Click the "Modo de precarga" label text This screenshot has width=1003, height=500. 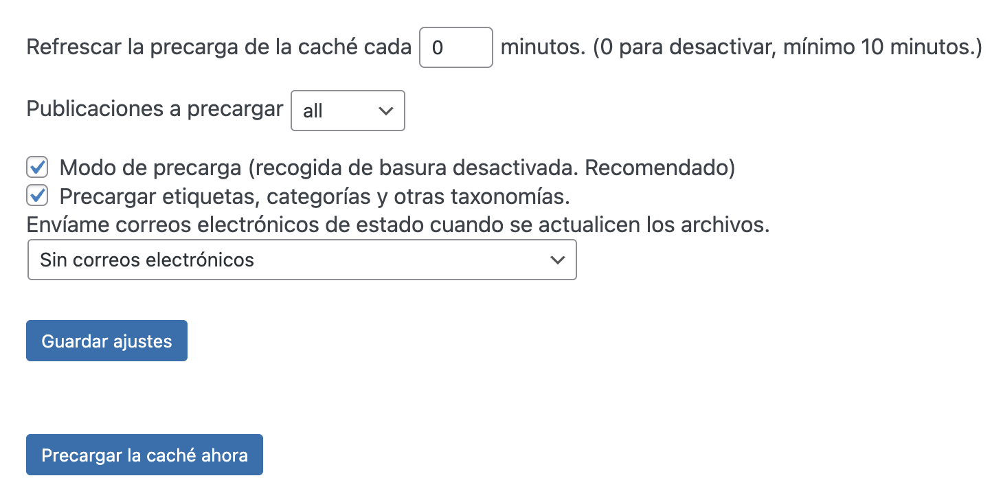(397, 168)
